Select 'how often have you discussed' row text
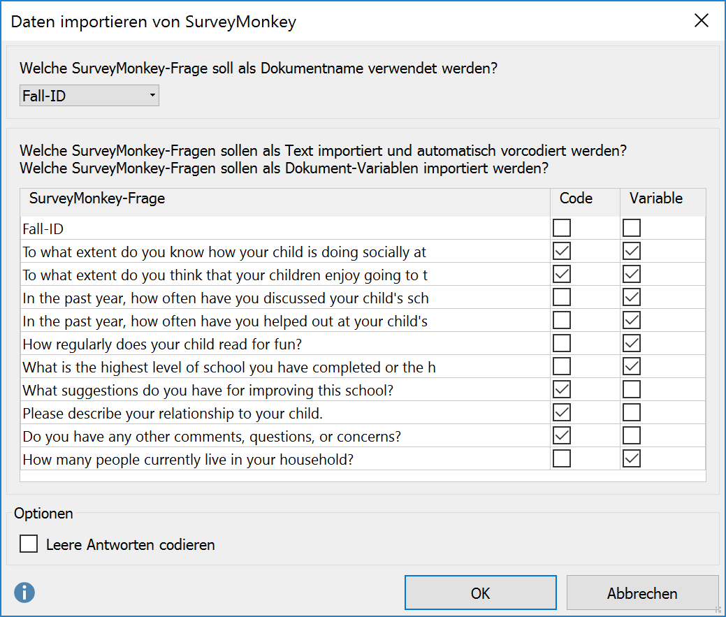This screenshot has width=726, height=617. coord(226,298)
